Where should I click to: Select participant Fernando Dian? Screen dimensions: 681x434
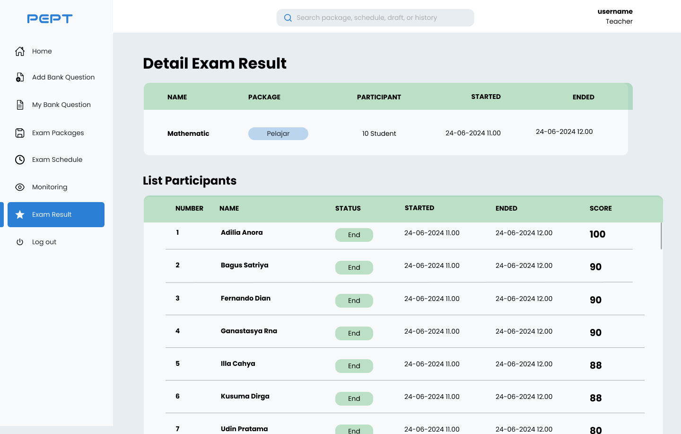pos(245,298)
